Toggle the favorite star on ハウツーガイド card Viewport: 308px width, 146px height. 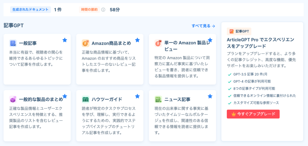click(137, 96)
